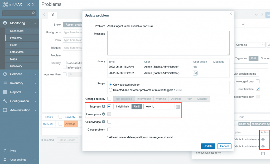Tick the Close problem checkbox
Viewport: 270px width, 164px height.
pos(109,129)
